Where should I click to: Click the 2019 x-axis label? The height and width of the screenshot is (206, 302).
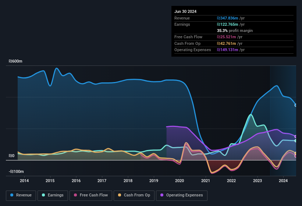(154, 181)
